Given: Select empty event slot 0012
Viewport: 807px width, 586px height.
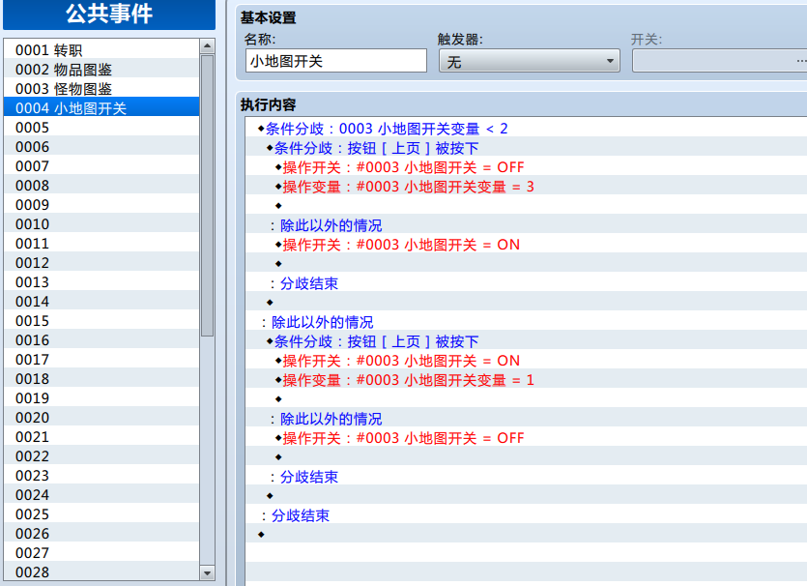Looking at the screenshot, I should (x=101, y=263).
